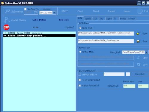This screenshot has height=112, width=149.
Task: Switch to the Infineon tab
Action: coord(132,19)
